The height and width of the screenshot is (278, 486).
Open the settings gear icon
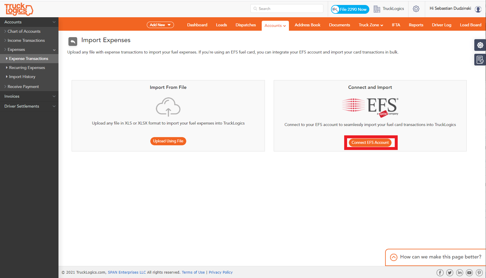[x=416, y=9]
